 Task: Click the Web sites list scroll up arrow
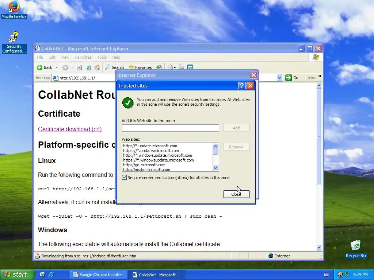(x=215, y=146)
